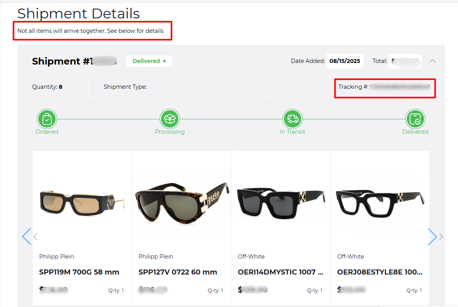The height and width of the screenshot is (307, 458).
Task: Open the SPP127V 0722 sunglasses image
Action: coord(181,203)
